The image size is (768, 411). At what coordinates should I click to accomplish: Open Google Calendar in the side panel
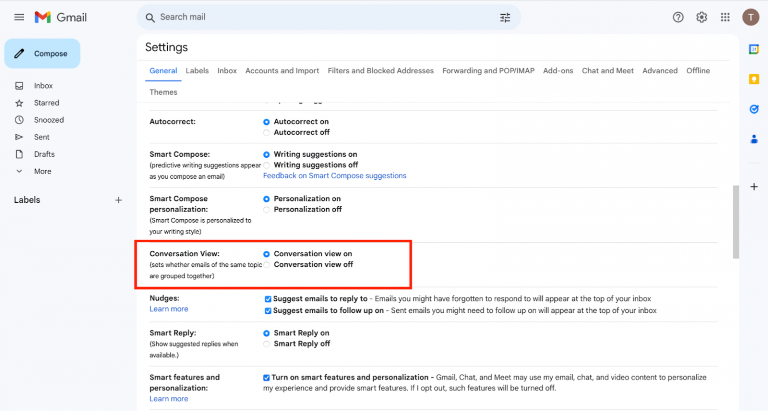754,49
